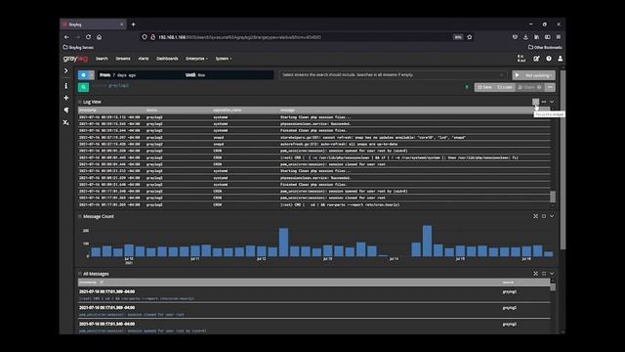Select the Log View message column header
625x352 pixels.
(287, 110)
